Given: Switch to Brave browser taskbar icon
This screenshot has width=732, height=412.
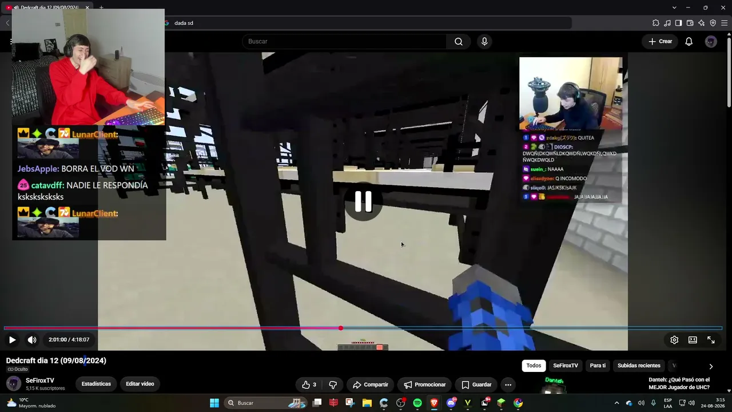Looking at the screenshot, I should tap(434, 403).
